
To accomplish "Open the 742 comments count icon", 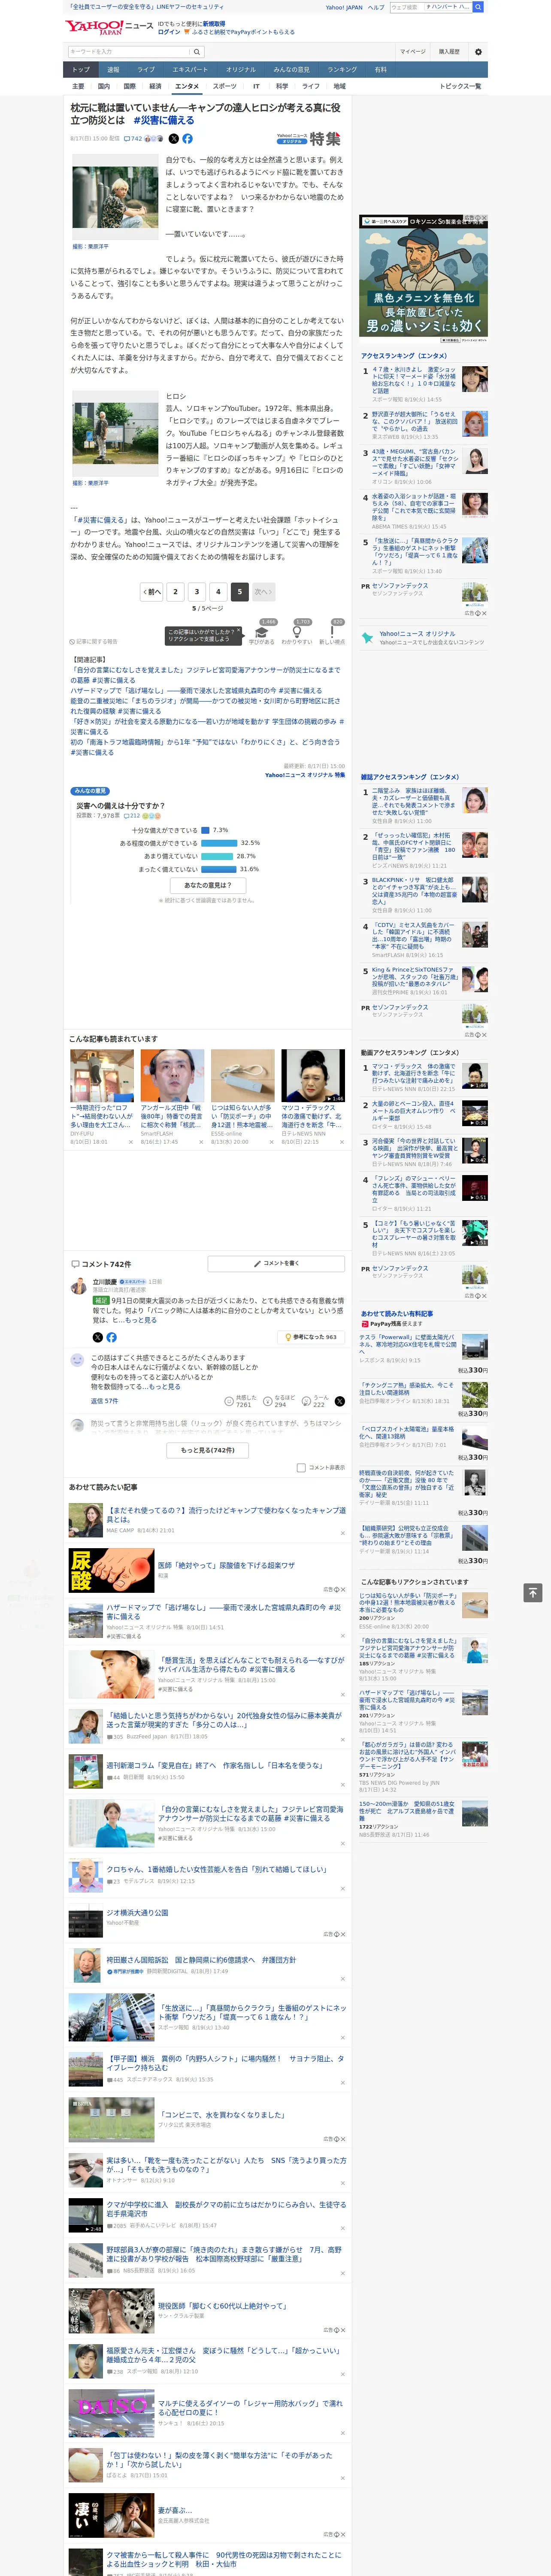I will pyautogui.click(x=133, y=139).
